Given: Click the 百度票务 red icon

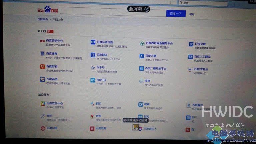Looking at the screenshot, I should (92, 129).
